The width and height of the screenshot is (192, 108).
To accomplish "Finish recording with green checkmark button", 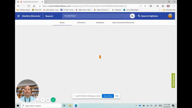I will point(53,100).
